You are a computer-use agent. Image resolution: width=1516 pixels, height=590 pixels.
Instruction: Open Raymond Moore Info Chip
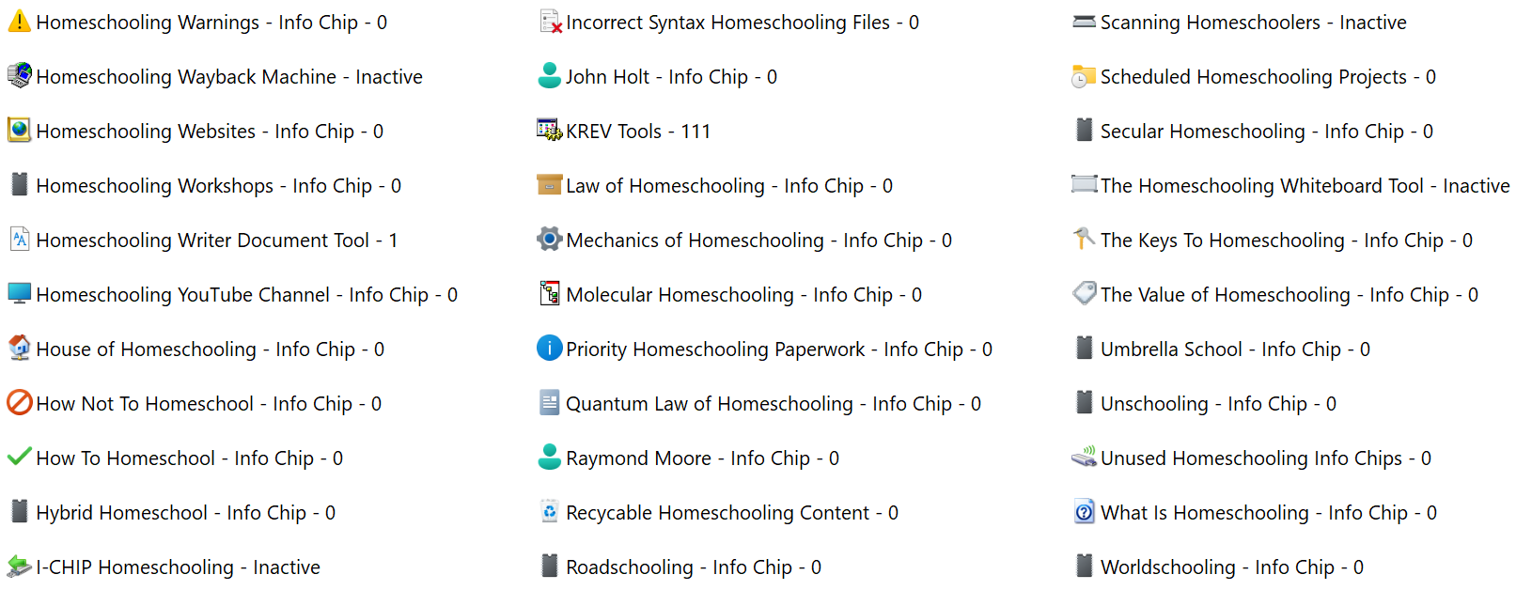click(x=701, y=458)
